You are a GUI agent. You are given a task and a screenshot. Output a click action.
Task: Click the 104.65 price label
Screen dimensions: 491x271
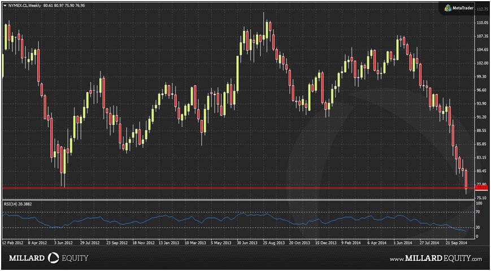pyautogui.click(x=482, y=50)
